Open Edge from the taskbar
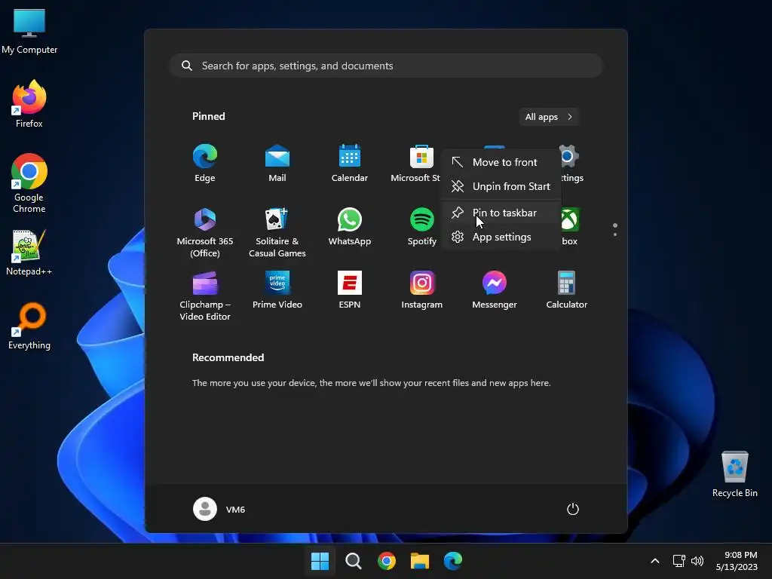The image size is (772, 579). (x=453, y=561)
